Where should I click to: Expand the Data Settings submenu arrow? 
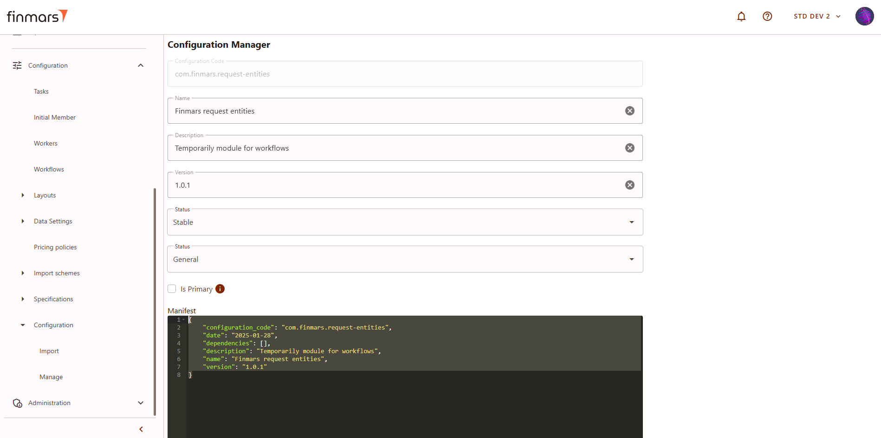pyautogui.click(x=23, y=221)
